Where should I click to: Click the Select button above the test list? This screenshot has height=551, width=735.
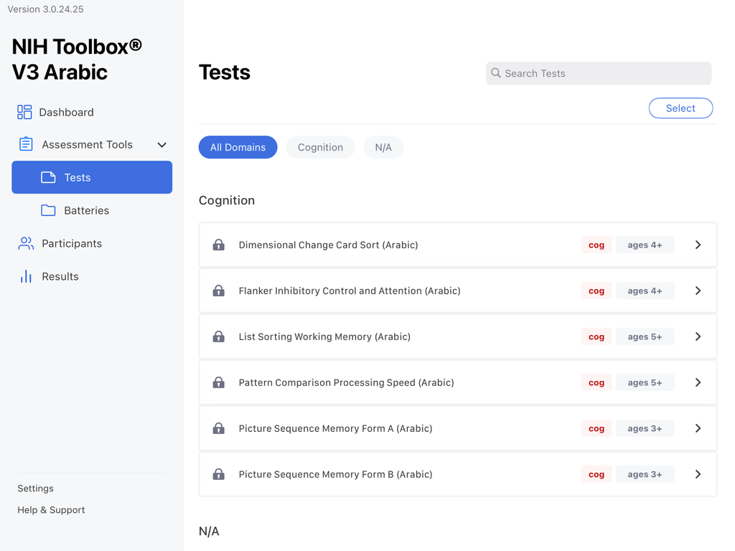click(x=680, y=108)
